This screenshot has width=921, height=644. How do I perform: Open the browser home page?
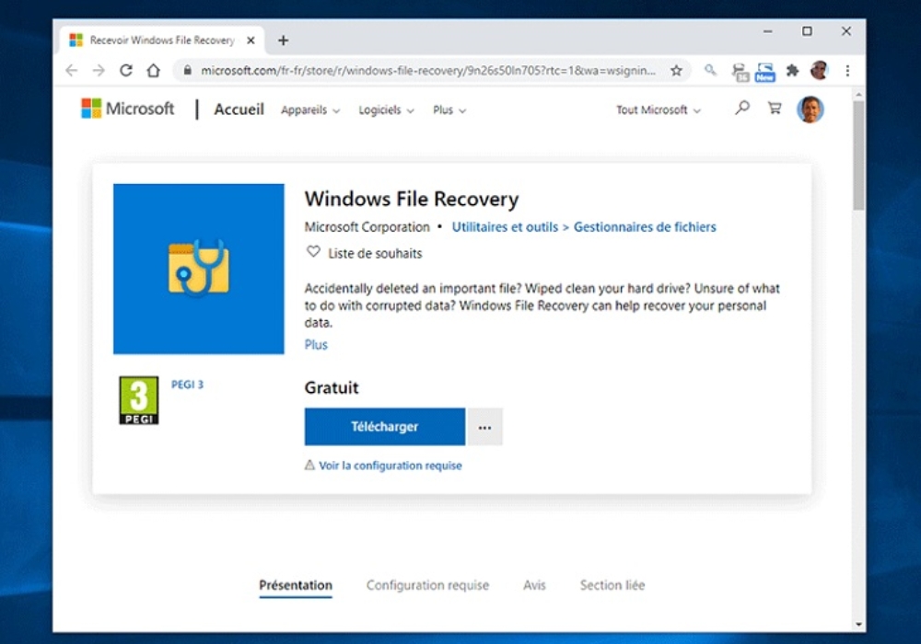153,71
